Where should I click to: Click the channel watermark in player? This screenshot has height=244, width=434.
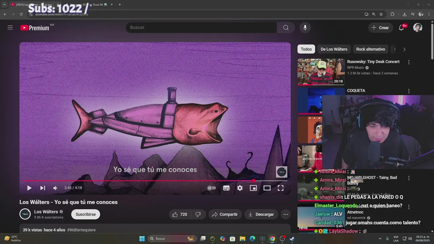(281, 172)
